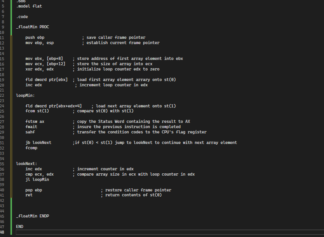
Task: Click the .model flat directive
Action: (x=29, y=6)
